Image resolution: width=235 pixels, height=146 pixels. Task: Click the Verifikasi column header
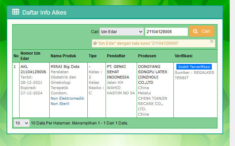tap(183, 56)
